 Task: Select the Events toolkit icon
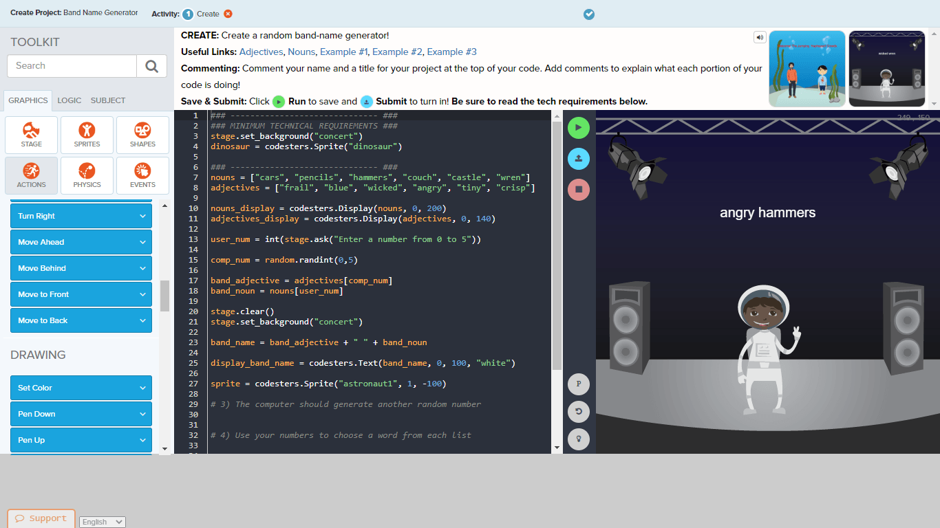pyautogui.click(x=142, y=175)
